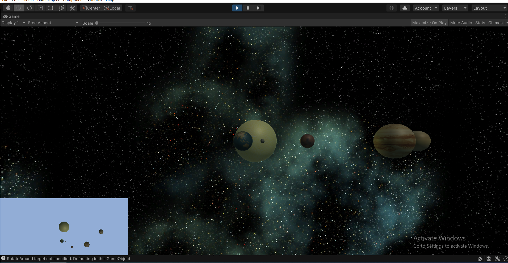The image size is (508, 263).
Task: Select the Rotate tool
Action: (x=30, y=8)
